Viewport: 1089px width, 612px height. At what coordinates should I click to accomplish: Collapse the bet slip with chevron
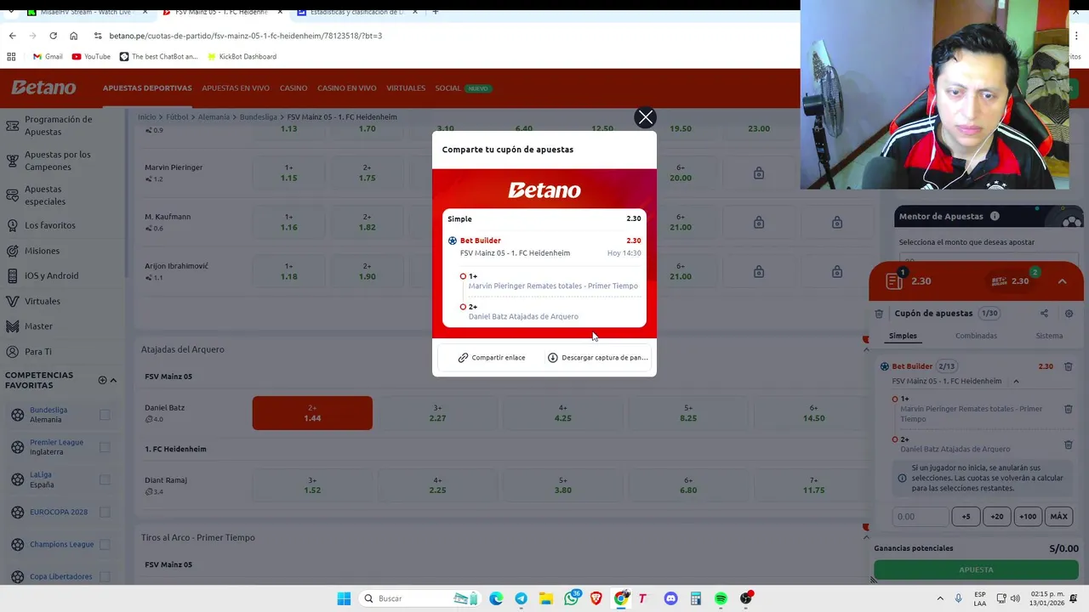pos(1062,281)
